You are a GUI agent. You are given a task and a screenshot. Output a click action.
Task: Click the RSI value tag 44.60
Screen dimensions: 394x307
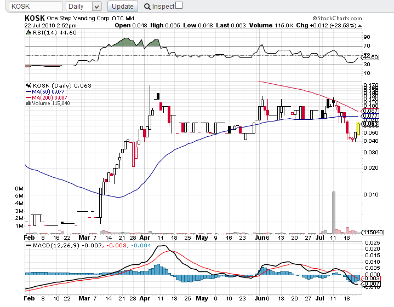[x=370, y=57]
